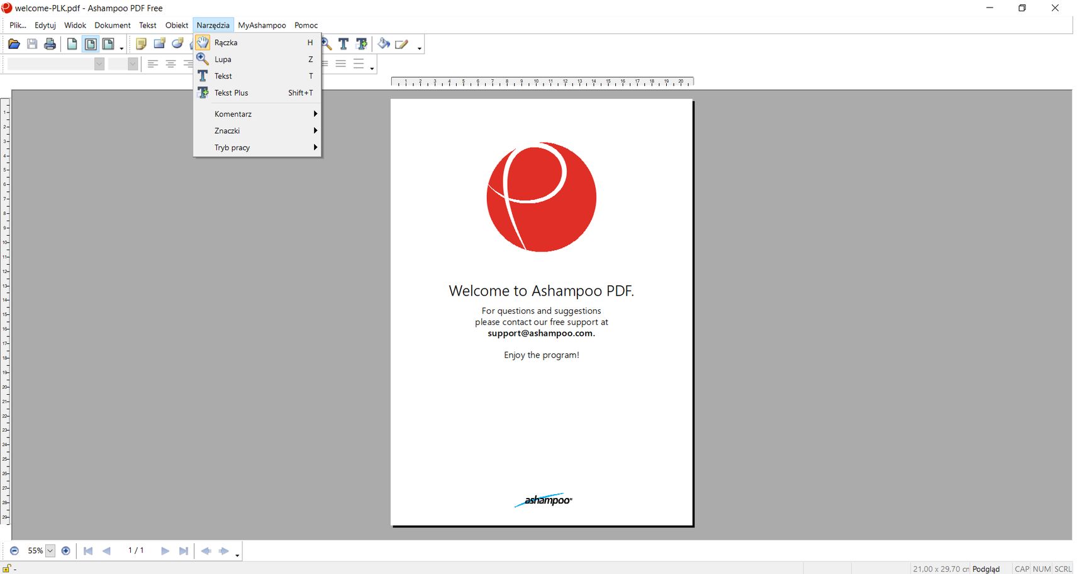Expand the file toolbar overflow arrow

(x=121, y=48)
